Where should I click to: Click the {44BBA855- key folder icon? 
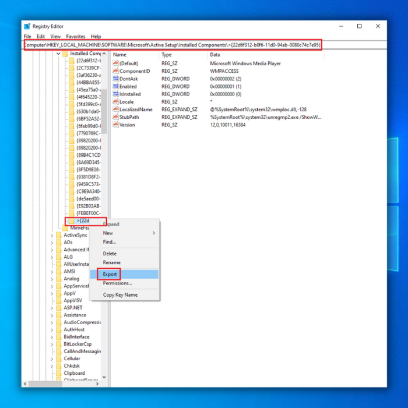click(72, 83)
